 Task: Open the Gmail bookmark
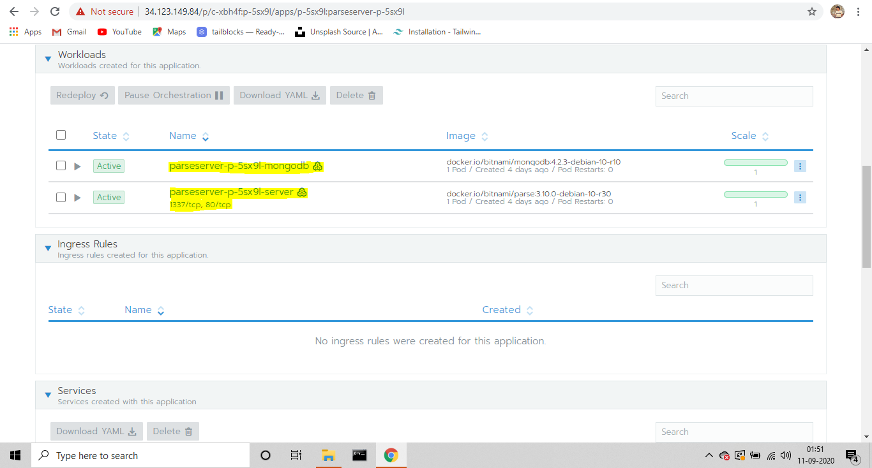[70, 32]
